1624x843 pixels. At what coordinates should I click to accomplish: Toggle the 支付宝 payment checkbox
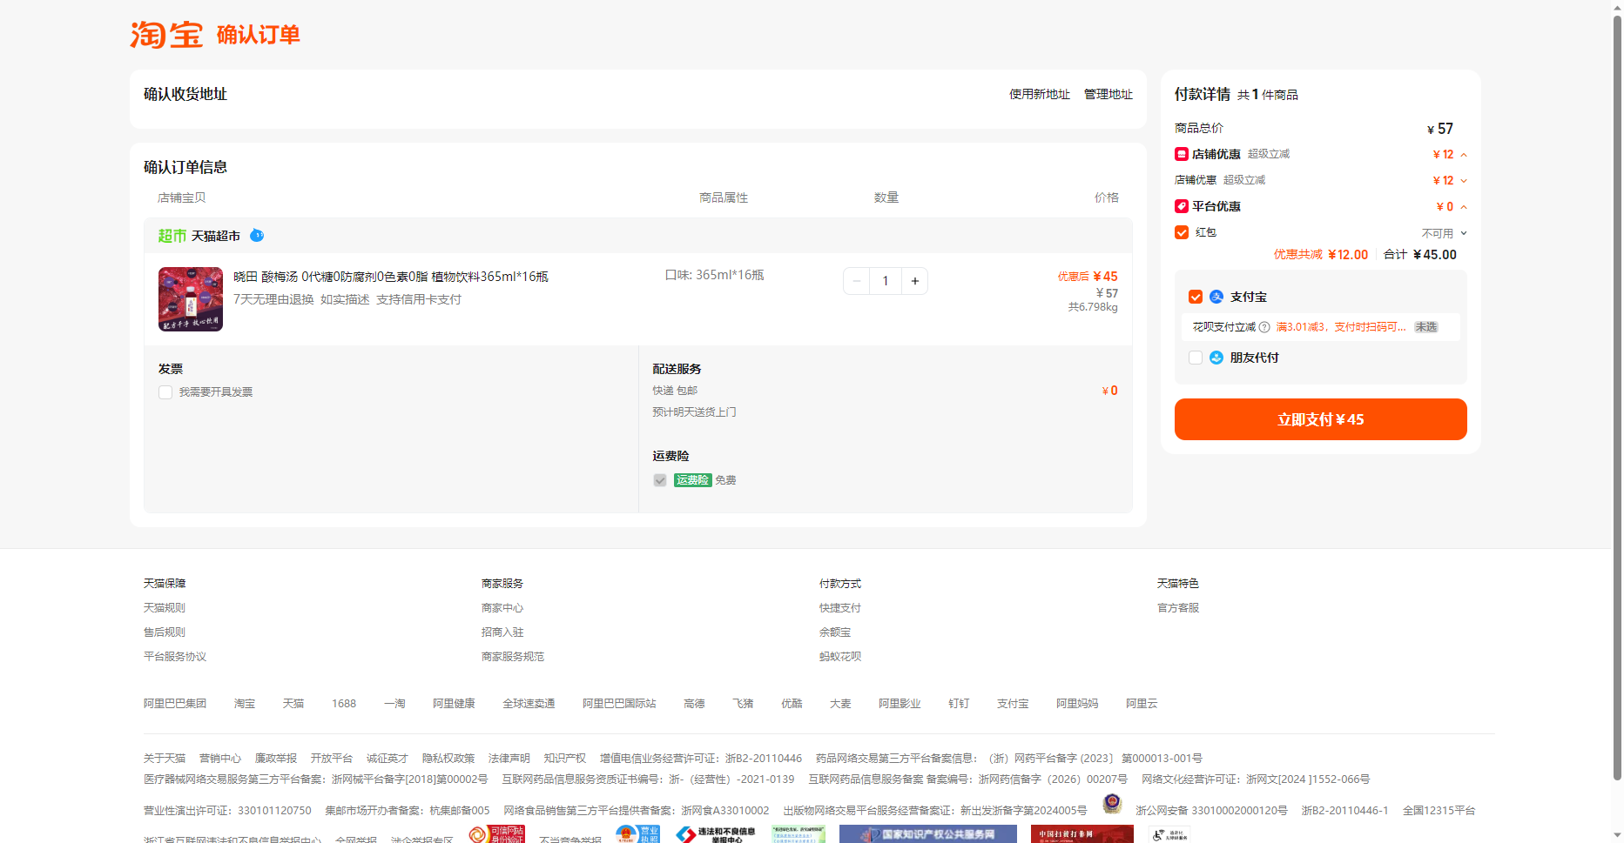click(x=1196, y=297)
